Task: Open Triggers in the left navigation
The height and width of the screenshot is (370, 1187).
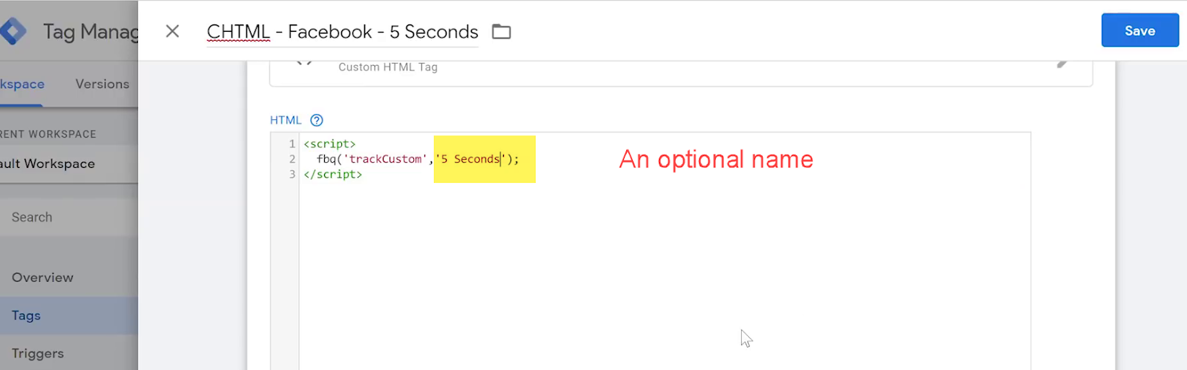Action: [38, 353]
